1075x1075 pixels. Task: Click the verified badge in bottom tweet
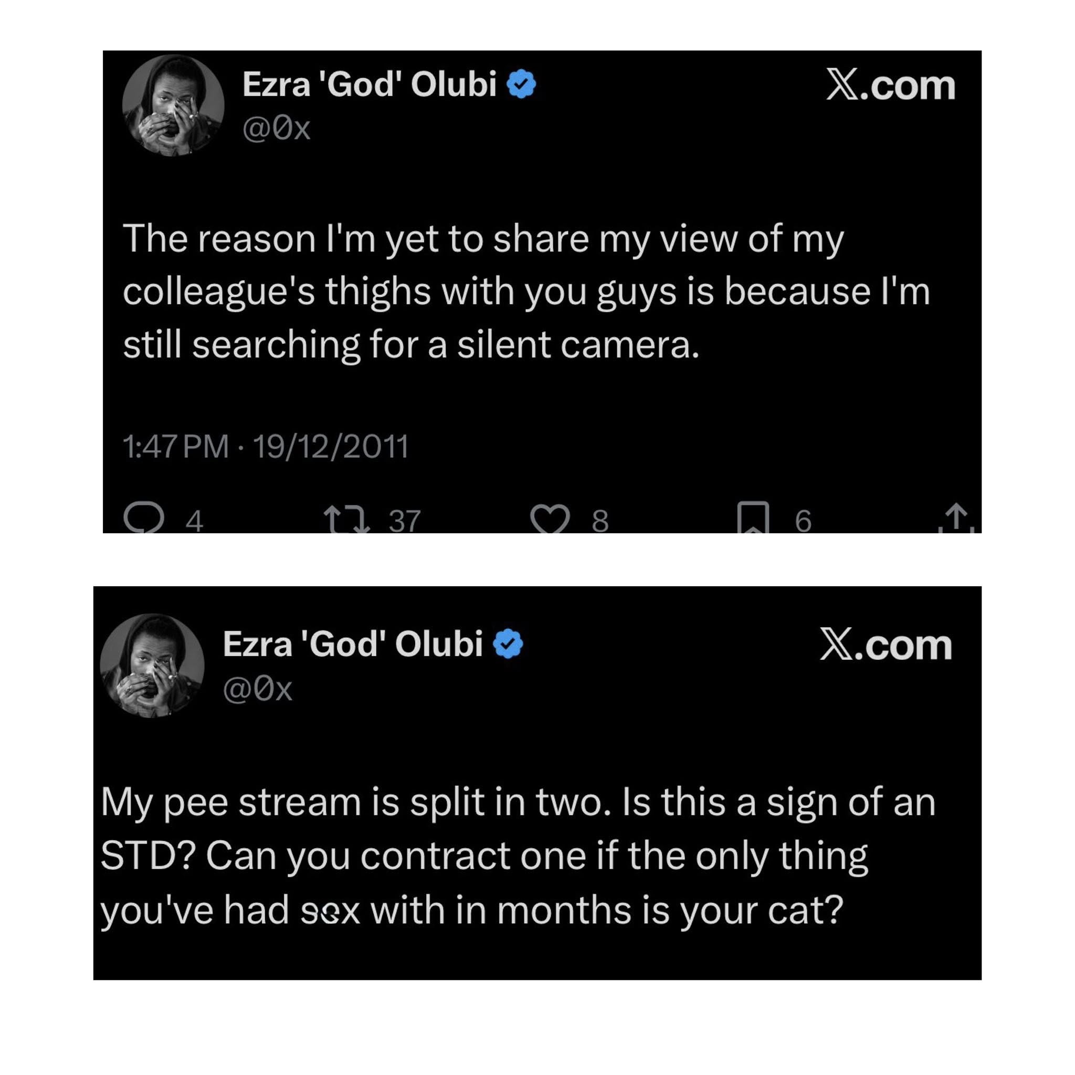point(508,645)
